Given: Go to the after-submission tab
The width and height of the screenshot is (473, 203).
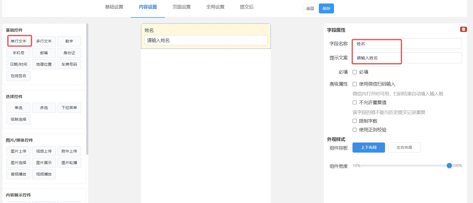Looking at the screenshot, I should coord(246,7).
